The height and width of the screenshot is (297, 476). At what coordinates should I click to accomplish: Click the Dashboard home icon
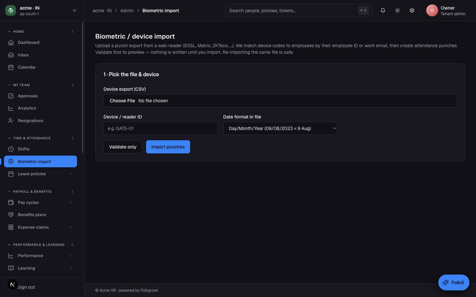click(x=11, y=43)
